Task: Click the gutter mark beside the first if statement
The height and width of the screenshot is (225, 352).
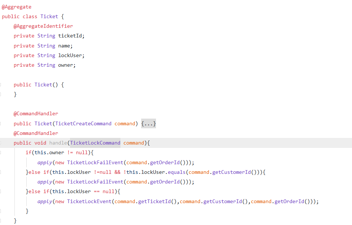Action: [x=2, y=152]
